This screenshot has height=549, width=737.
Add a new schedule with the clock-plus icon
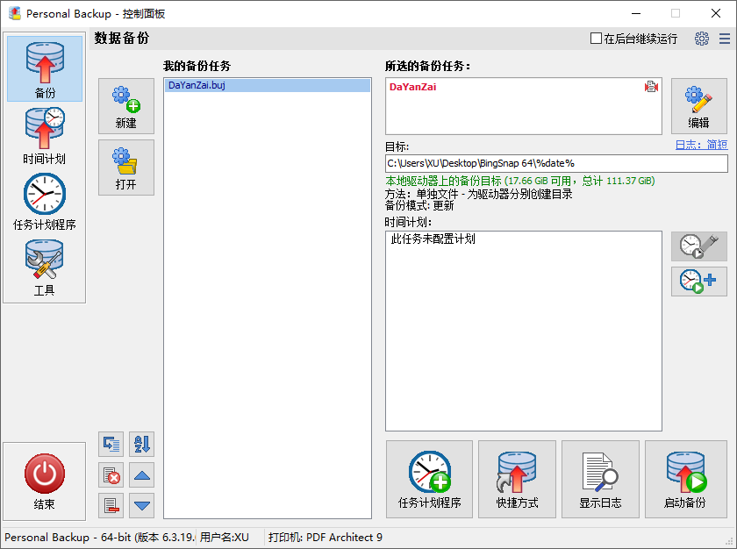698,281
